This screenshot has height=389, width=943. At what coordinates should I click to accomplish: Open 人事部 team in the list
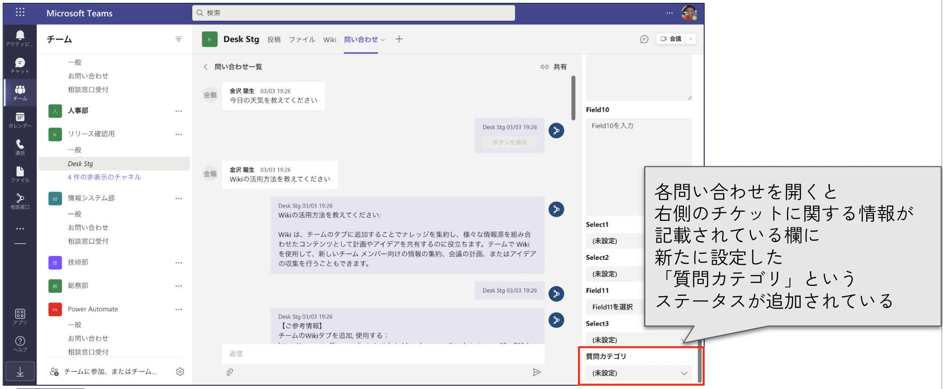[78, 111]
